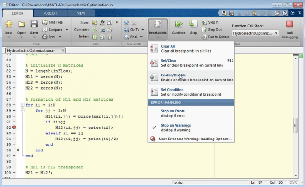The width and height of the screenshot is (305, 187).
Task: Remove red breakpoint on line 92
Action: click(x=14, y=128)
